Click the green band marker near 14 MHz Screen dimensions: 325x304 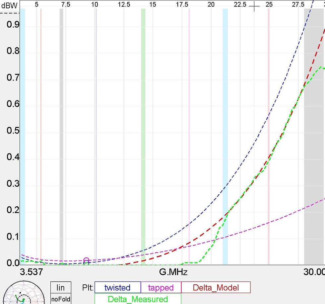(x=143, y=137)
